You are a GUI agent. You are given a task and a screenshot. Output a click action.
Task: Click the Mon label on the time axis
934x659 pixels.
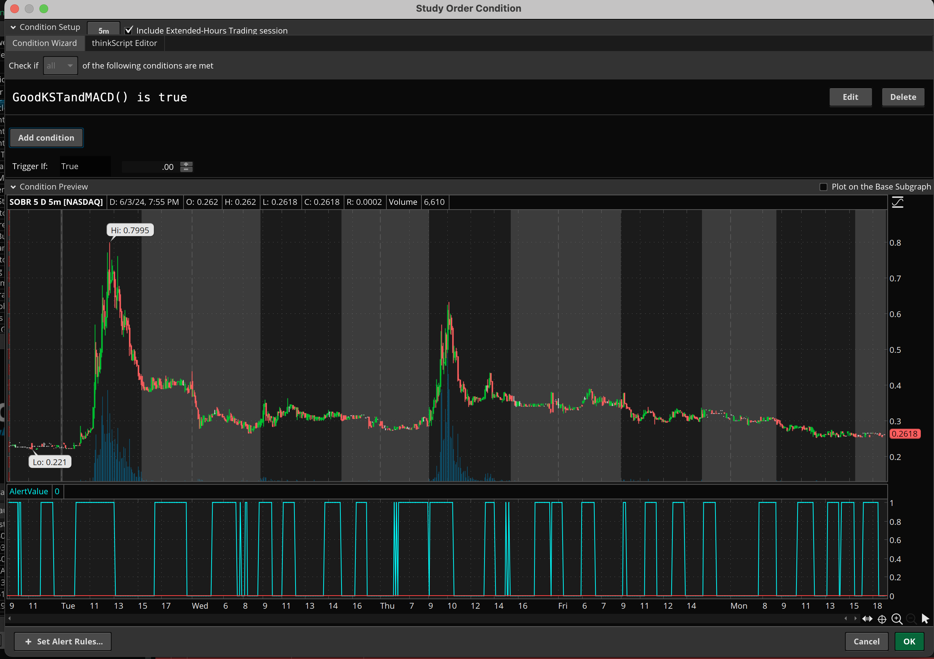pos(739,606)
